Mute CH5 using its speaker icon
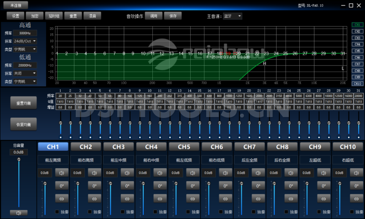 [193, 173]
